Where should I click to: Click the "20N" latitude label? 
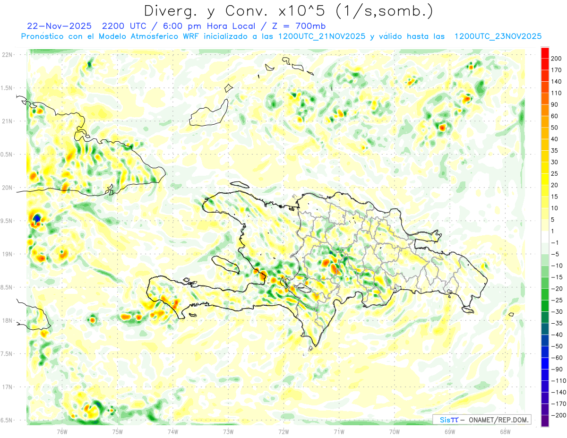(7, 188)
